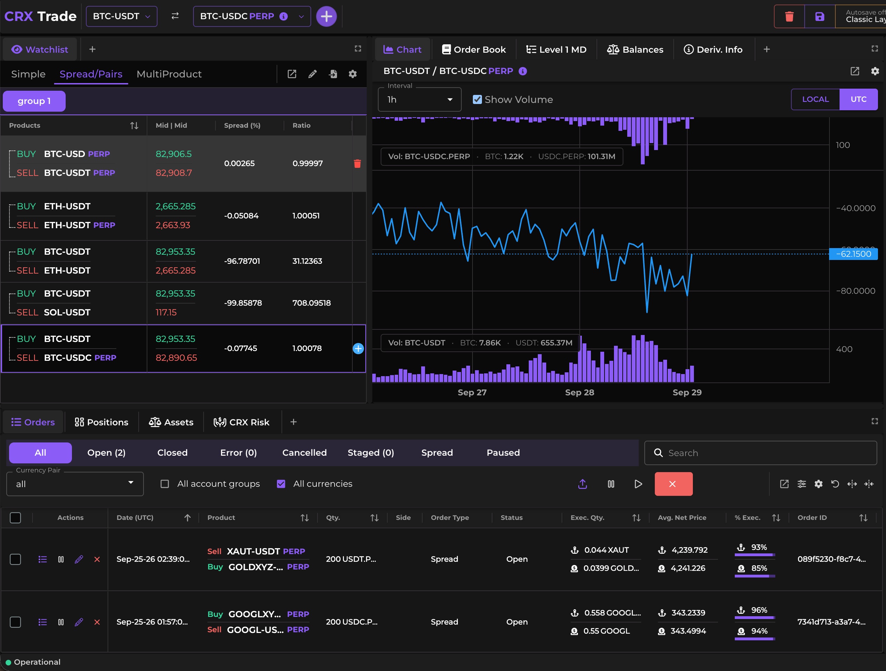This screenshot has height=671, width=886.
Task: Switch chart time to LOCAL
Action: [x=815, y=100]
